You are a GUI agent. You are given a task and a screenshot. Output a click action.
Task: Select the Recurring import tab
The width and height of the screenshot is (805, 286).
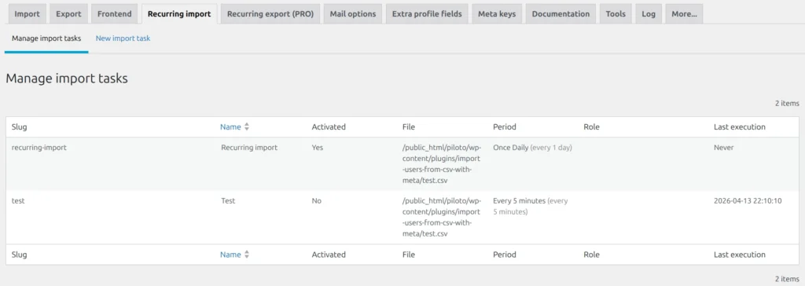click(179, 14)
